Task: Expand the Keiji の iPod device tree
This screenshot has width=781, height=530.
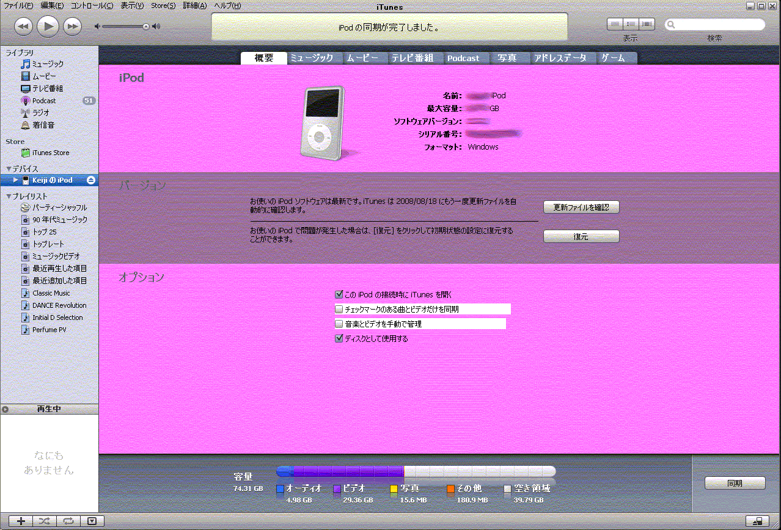Action: pos(15,180)
